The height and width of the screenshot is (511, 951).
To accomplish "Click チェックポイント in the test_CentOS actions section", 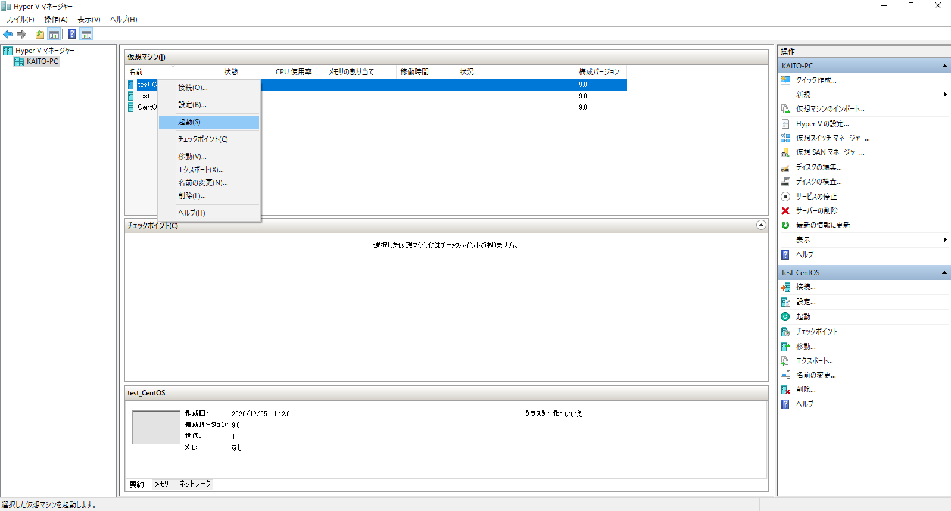I will tap(816, 332).
